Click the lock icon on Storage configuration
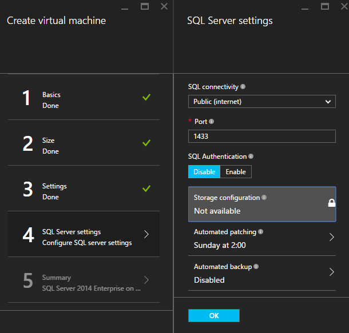The image size is (349, 333). pyautogui.click(x=331, y=203)
